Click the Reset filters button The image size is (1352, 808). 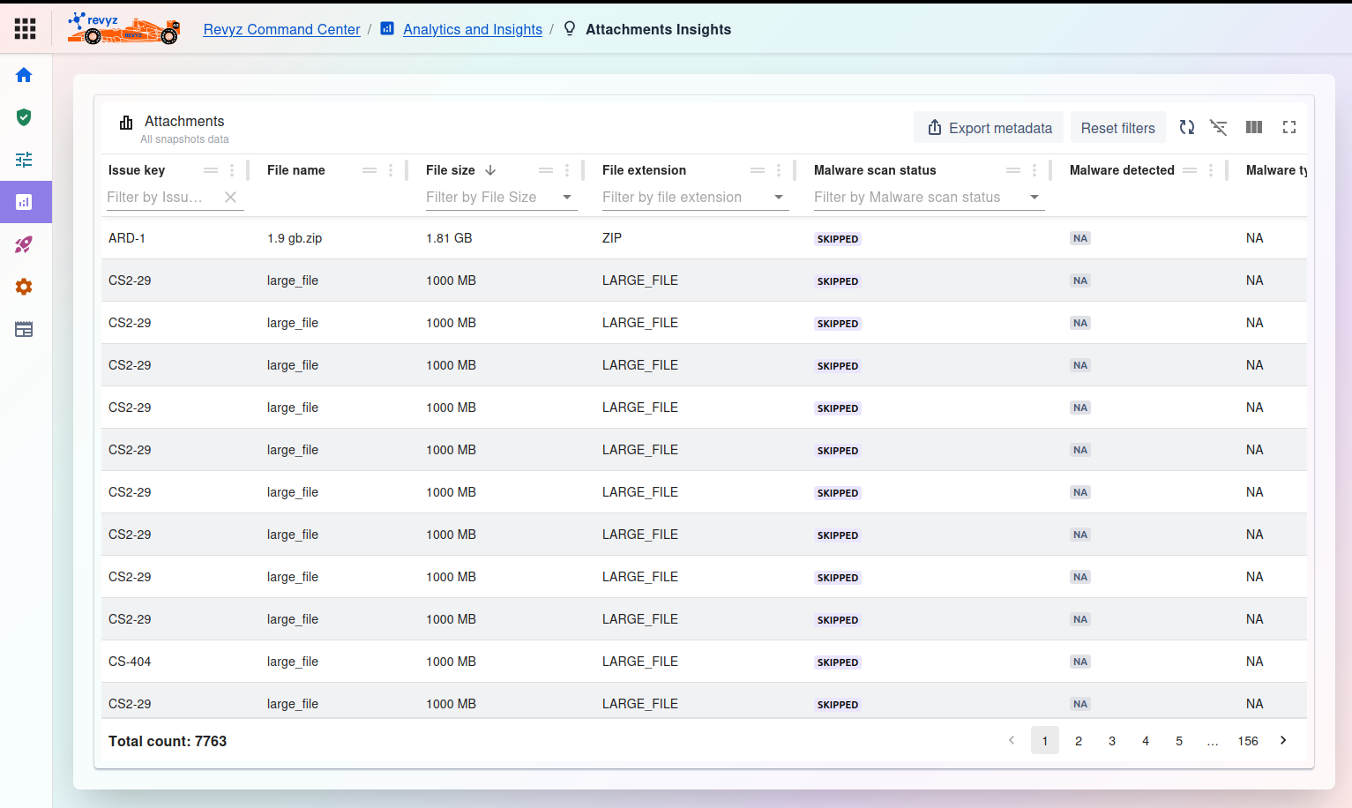(x=1117, y=128)
